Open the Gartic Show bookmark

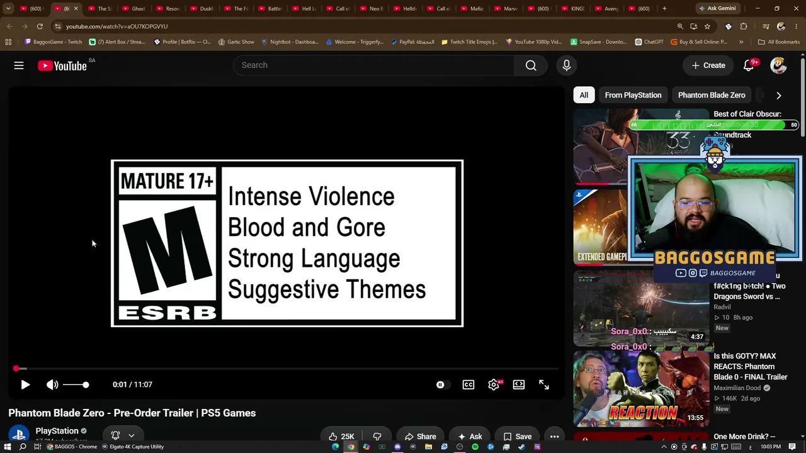click(x=236, y=42)
